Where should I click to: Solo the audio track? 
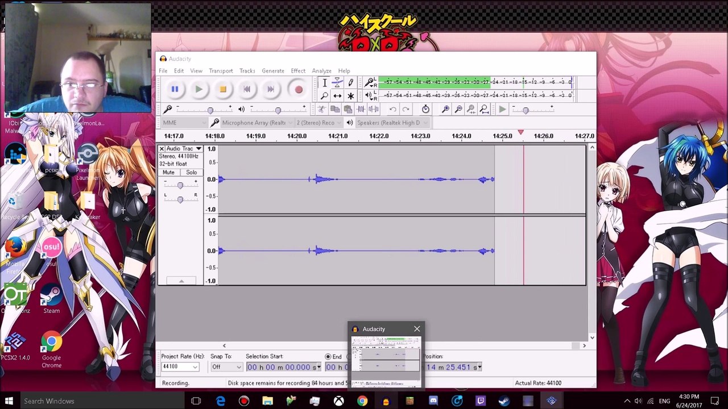click(x=192, y=173)
